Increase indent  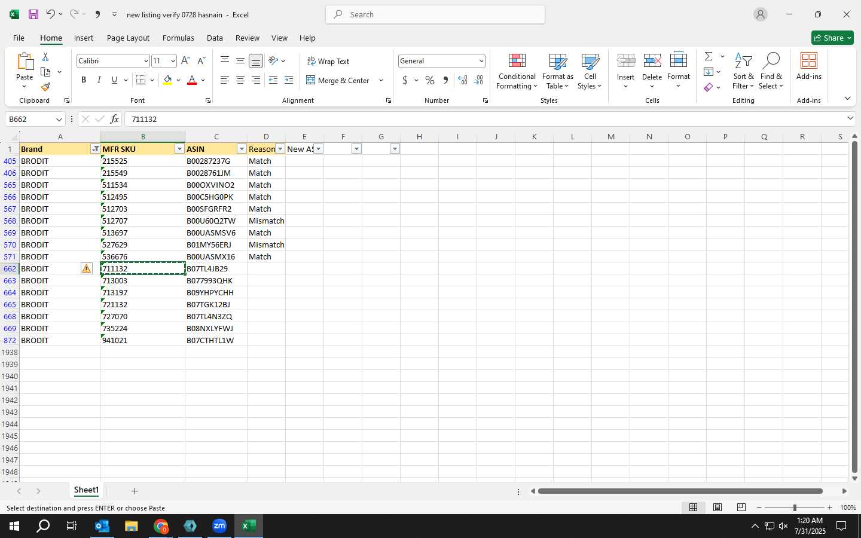tap(289, 80)
